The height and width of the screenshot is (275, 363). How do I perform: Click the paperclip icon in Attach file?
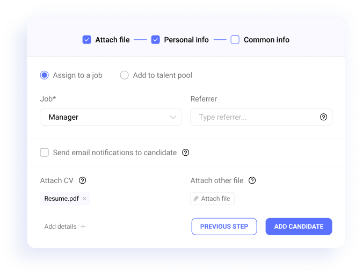pyautogui.click(x=196, y=199)
